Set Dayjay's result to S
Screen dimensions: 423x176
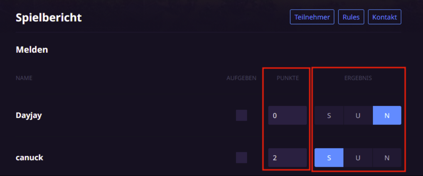coord(329,115)
